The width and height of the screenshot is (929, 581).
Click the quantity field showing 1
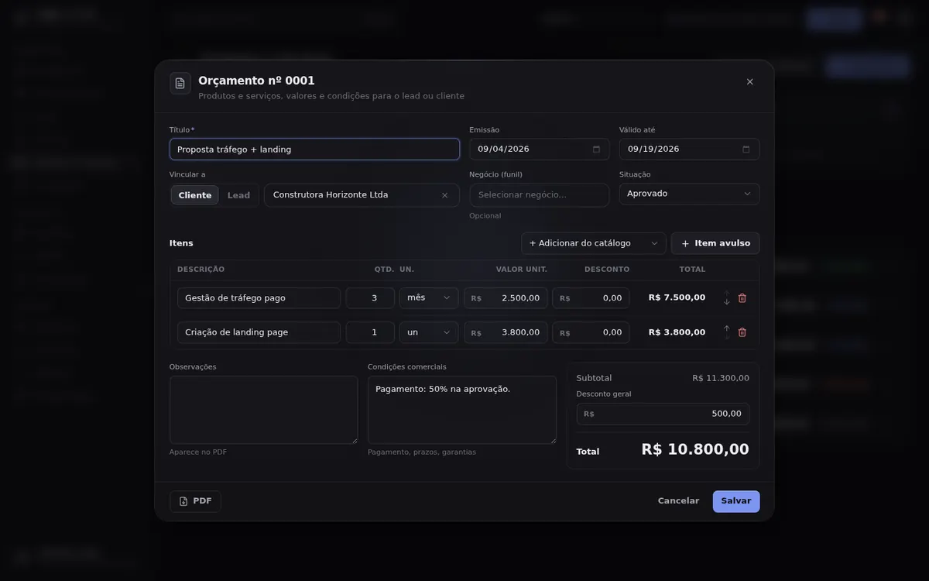(370, 332)
